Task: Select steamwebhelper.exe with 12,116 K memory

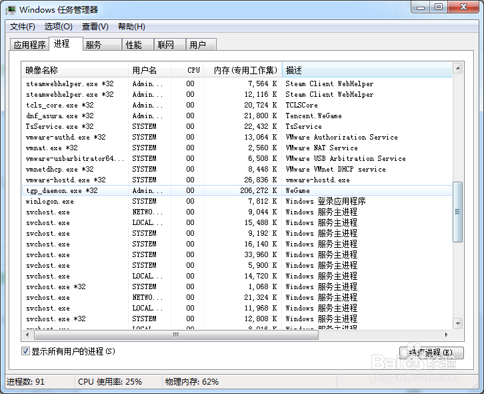Action: (x=237, y=94)
